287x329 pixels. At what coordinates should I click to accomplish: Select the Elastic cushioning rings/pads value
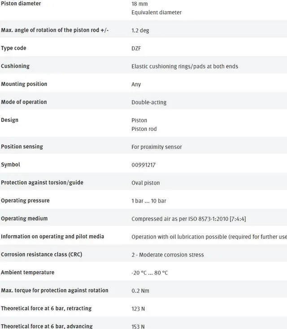pyautogui.click(x=185, y=66)
